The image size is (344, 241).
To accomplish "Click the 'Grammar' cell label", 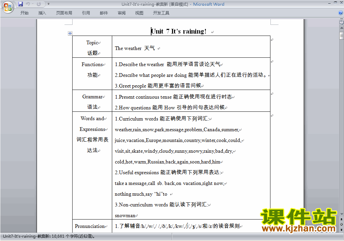I will 92,96.
